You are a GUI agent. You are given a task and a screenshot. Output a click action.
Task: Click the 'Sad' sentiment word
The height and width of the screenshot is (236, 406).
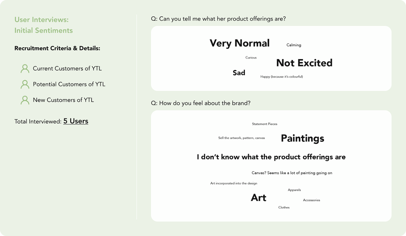pos(239,73)
